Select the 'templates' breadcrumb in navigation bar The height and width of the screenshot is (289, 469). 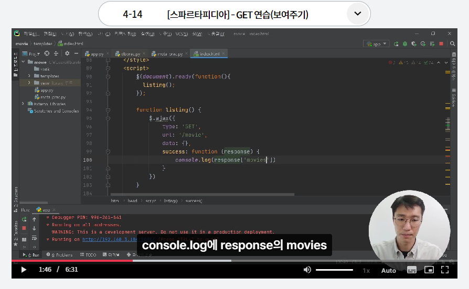click(x=43, y=43)
